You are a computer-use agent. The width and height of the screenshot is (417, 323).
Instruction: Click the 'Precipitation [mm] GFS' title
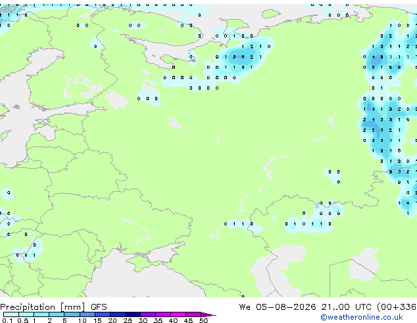[53, 307]
